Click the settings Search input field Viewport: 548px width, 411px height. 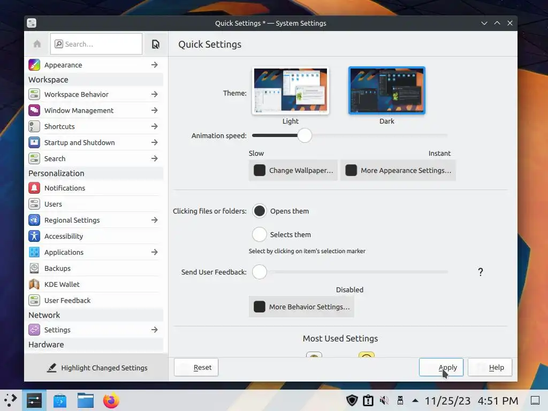point(96,44)
